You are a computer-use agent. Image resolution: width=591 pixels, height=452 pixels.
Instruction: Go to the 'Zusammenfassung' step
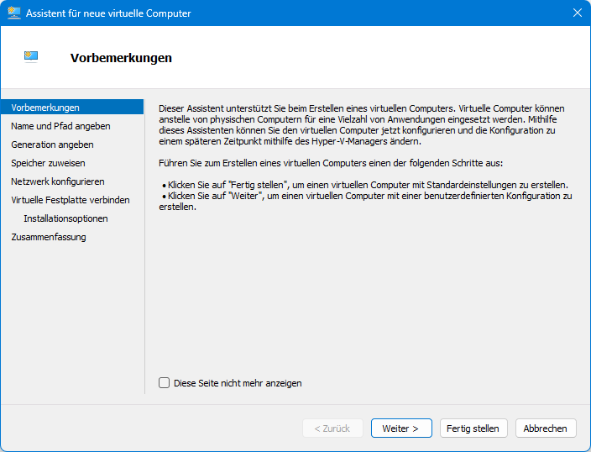click(x=49, y=237)
